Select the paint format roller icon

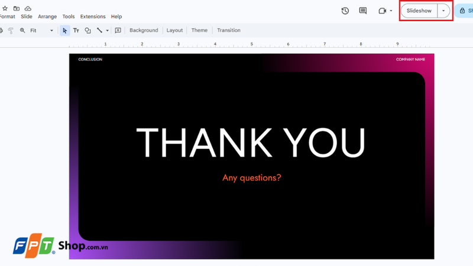tap(11, 31)
